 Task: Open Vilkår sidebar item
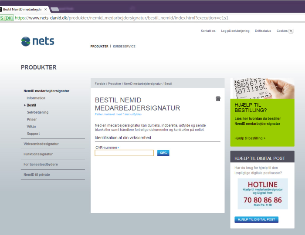click(31, 127)
